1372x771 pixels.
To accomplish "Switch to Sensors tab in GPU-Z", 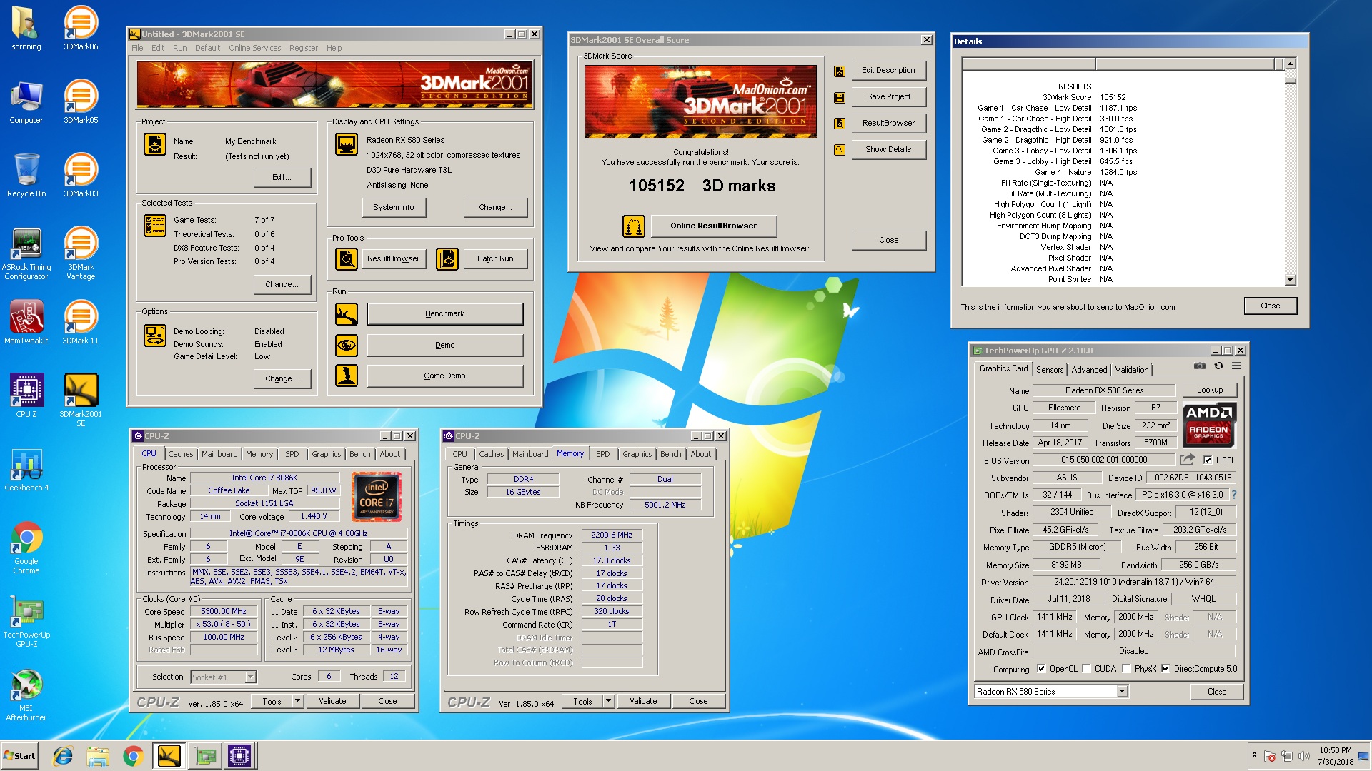I will tap(1050, 370).
